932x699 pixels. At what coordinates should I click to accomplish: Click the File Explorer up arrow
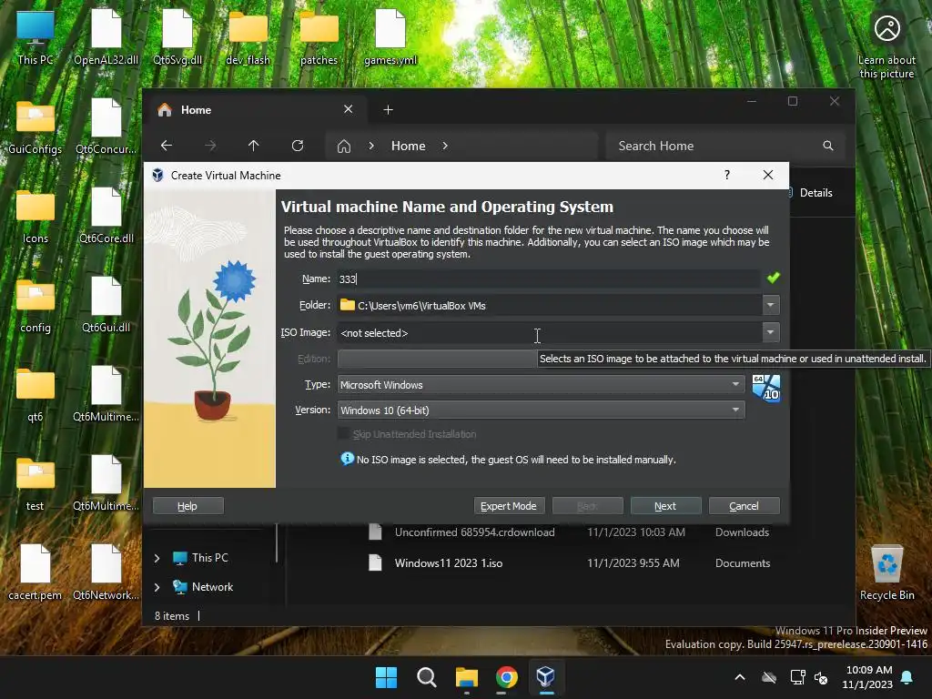254,146
